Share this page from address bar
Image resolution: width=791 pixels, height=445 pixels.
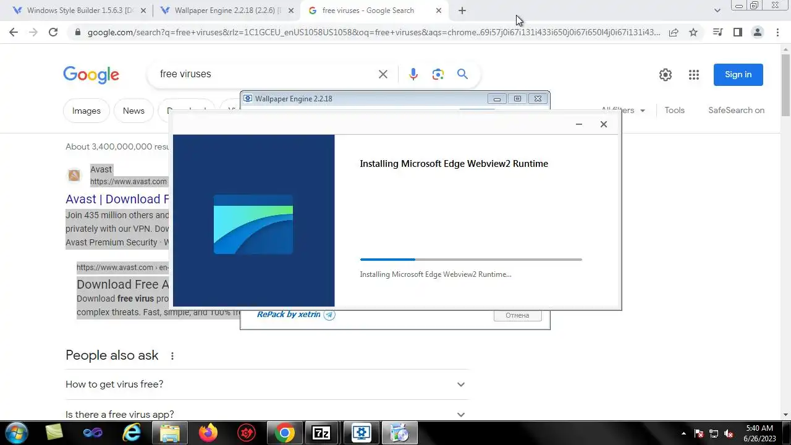(674, 32)
